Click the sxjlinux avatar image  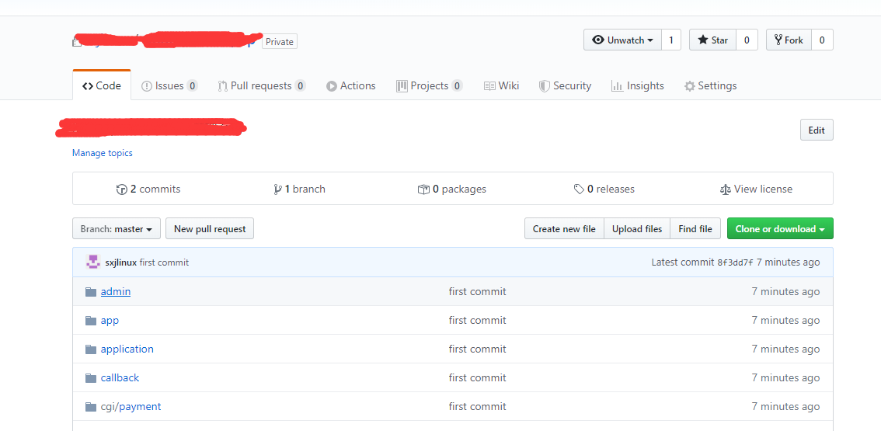point(92,262)
